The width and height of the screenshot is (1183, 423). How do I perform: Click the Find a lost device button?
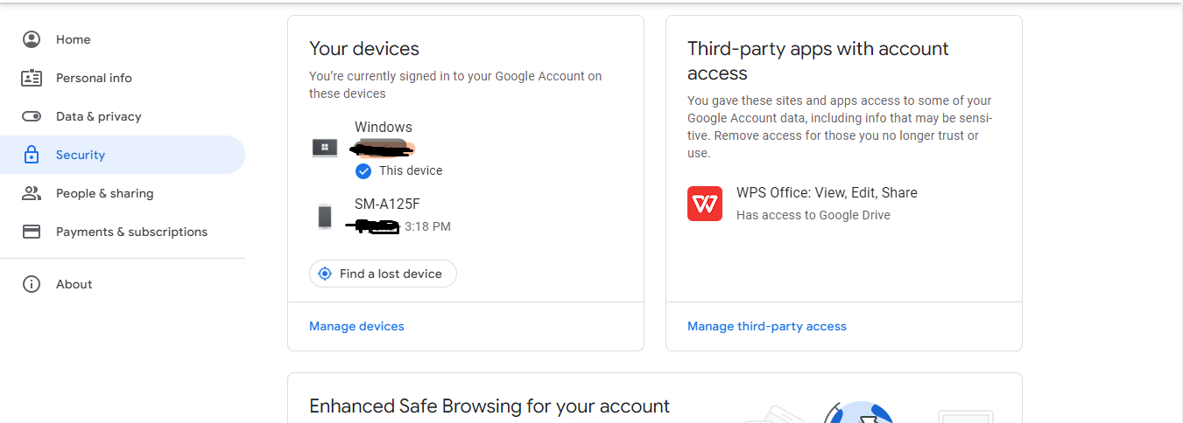(x=383, y=274)
